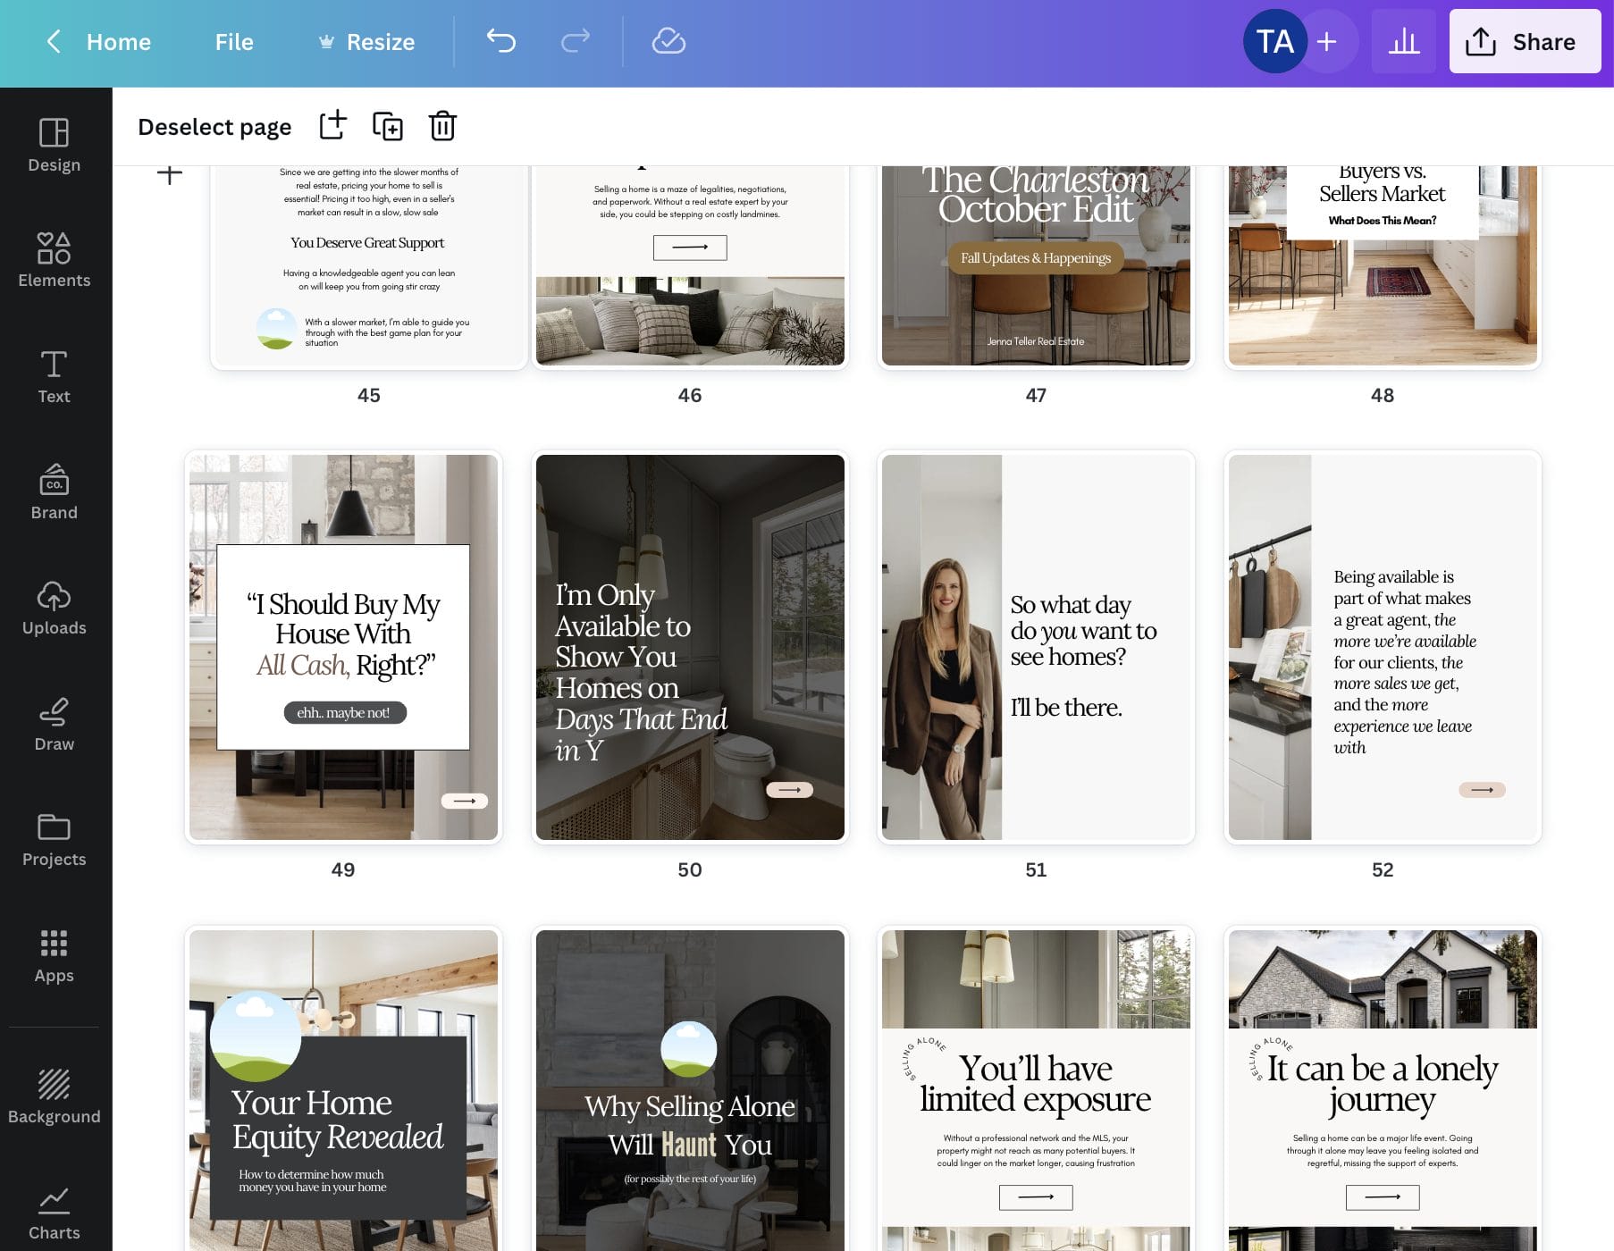The height and width of the screenshot is (1251, 1614).
Task: Open the Elements panel
Action: pos(55,260)
